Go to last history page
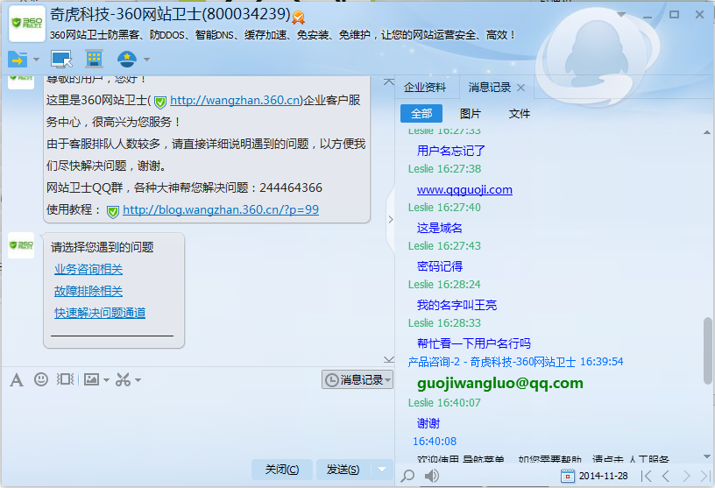The image size is (715, 488). pyautogui.click(x=705, y=476)
